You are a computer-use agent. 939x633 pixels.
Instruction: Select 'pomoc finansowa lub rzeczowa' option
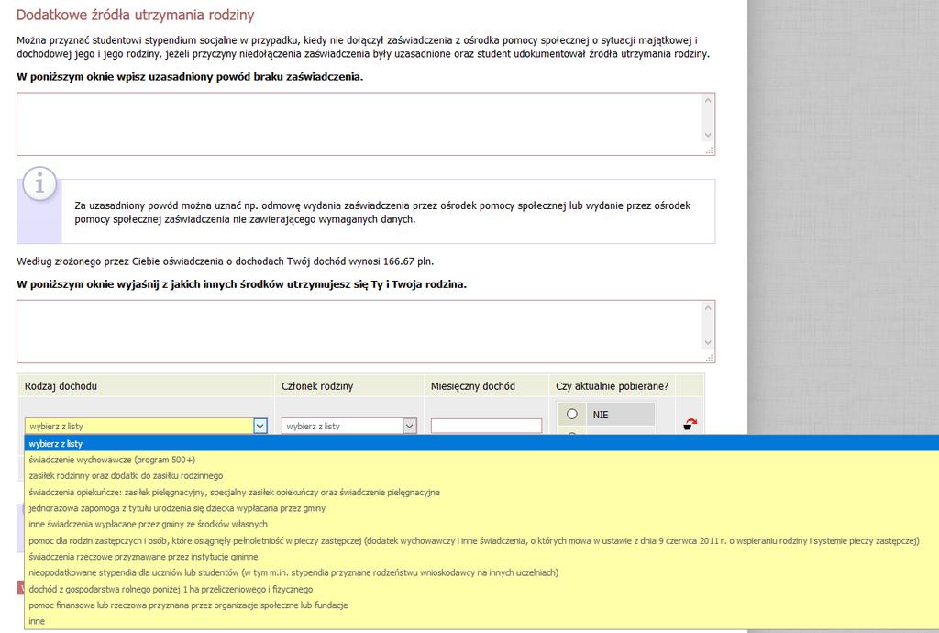tap(481, 605)
